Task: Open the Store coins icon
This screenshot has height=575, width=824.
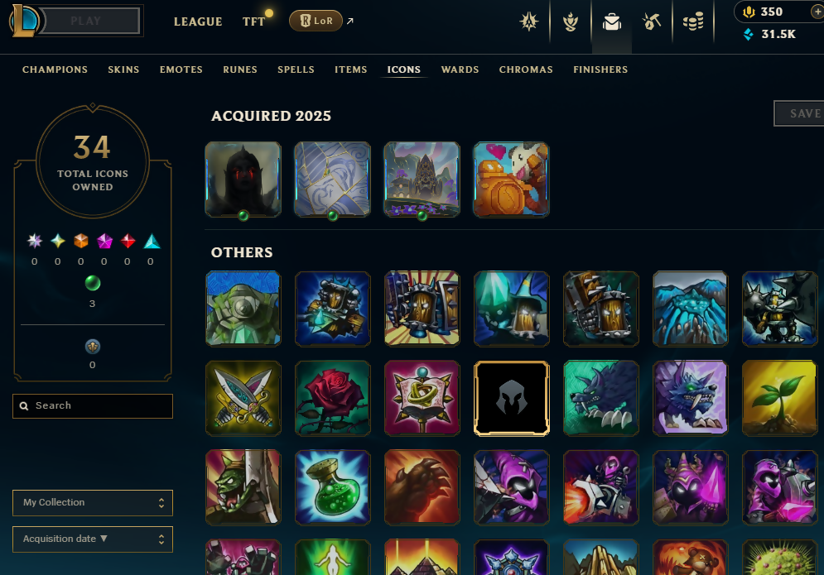Action: 693,22
